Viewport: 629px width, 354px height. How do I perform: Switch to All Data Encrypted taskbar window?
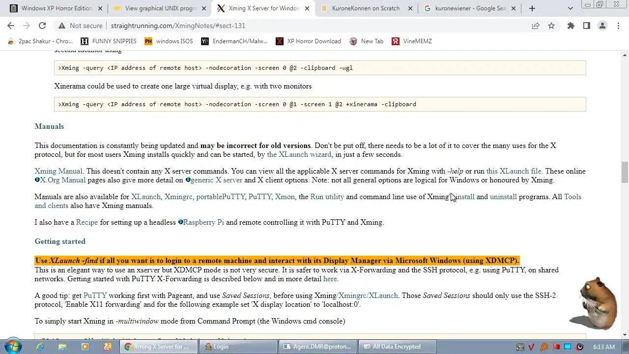point(397,347)
